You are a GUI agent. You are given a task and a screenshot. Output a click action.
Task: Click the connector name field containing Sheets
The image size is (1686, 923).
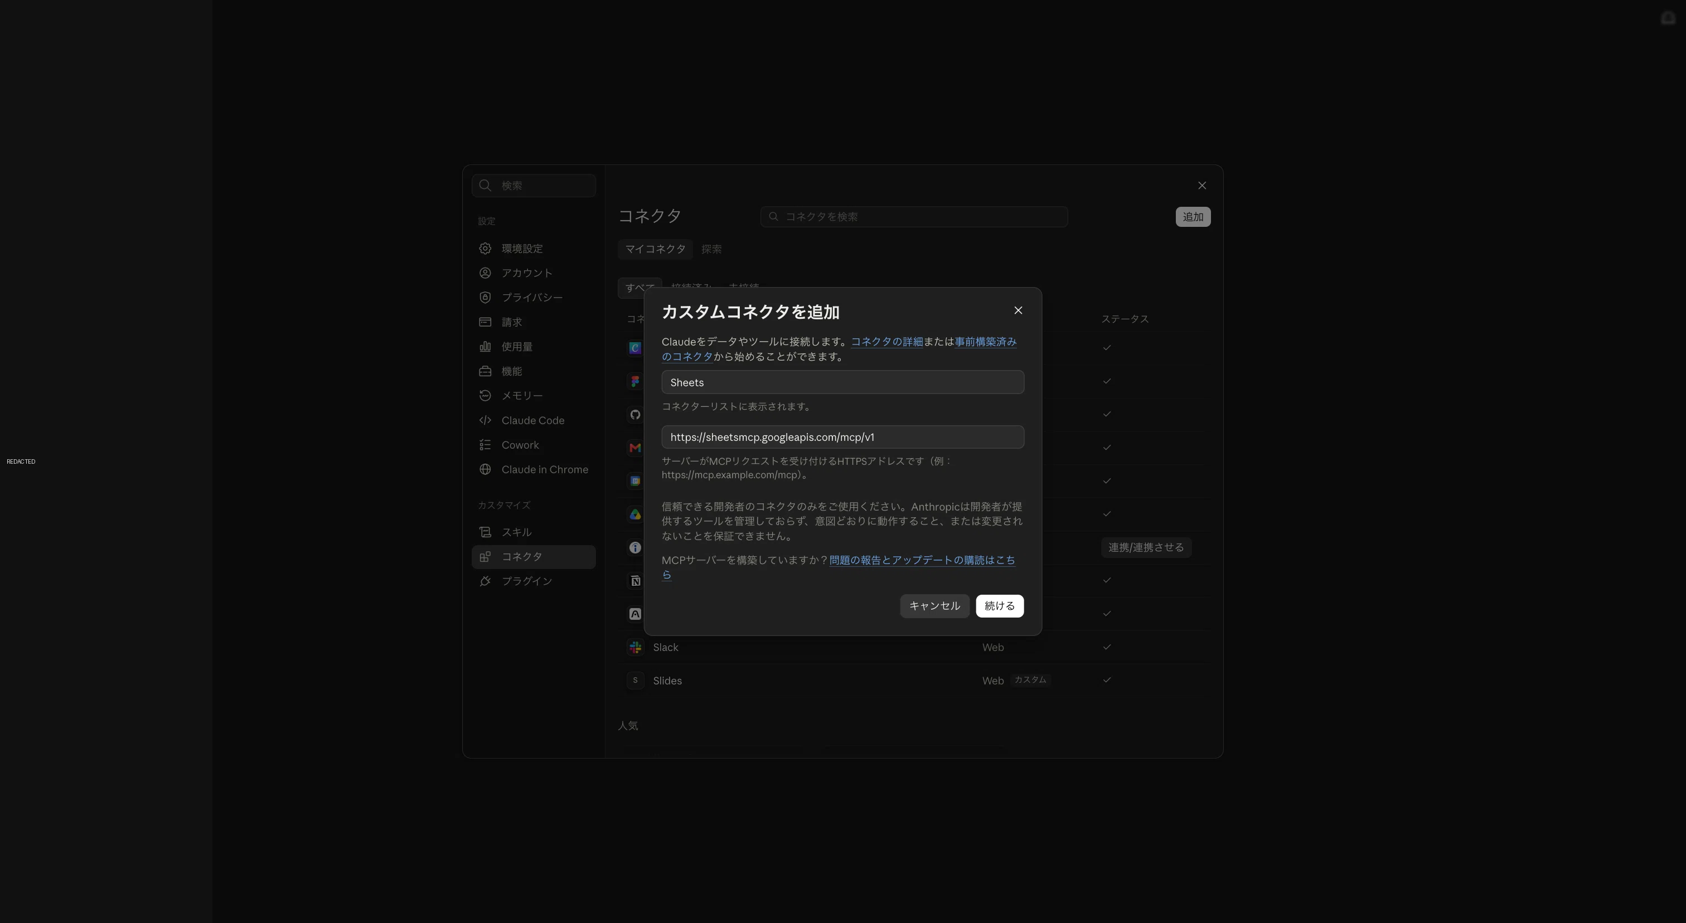pos(842,382)
